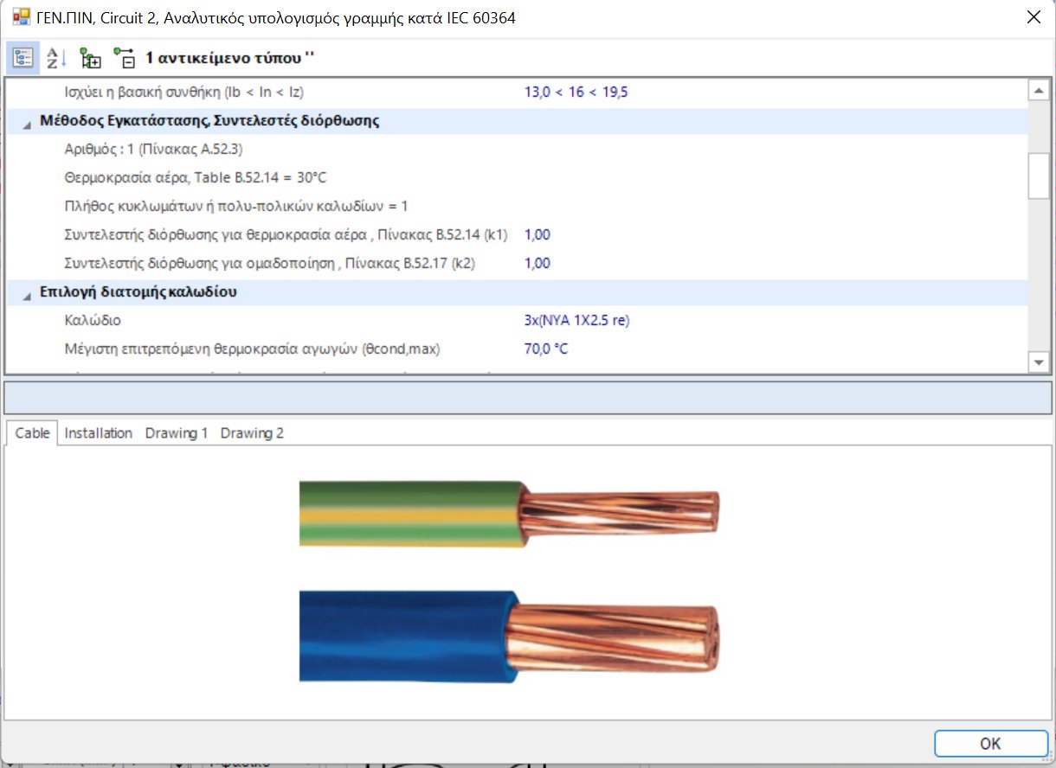Select the cable value 3x(NYA 1X2.5 re)
The height and width of the screenshot is (768, 1056).
pos(573,320)
